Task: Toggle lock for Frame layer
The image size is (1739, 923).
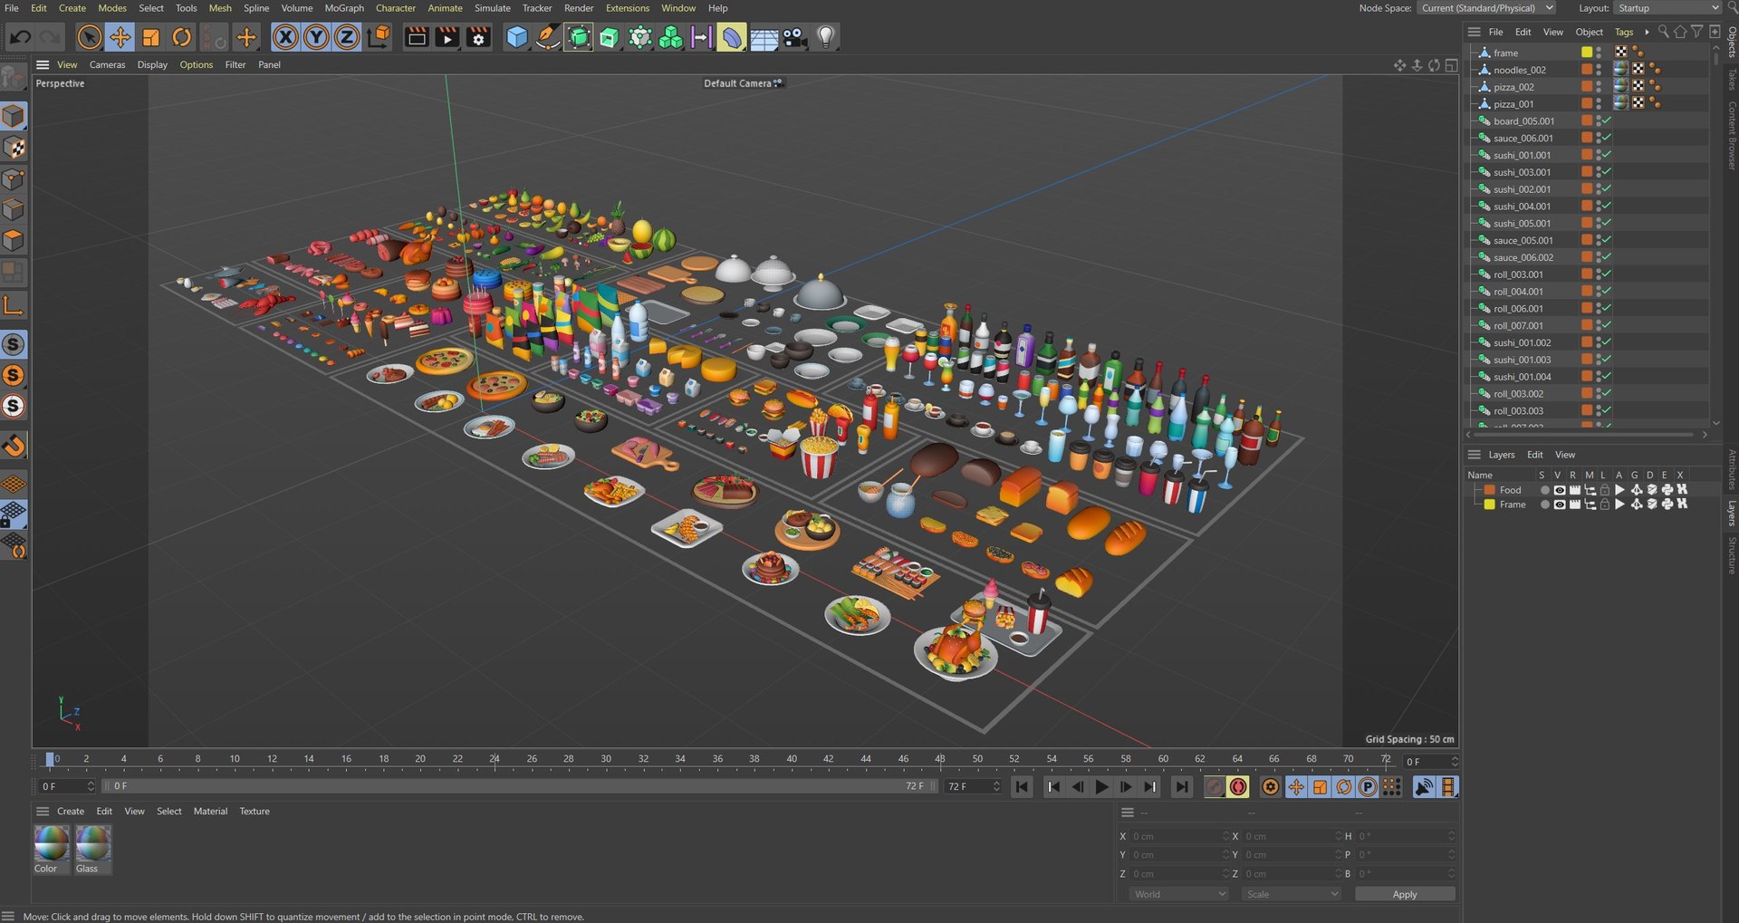Action: pyautogui.click(x=1604, y=505)
